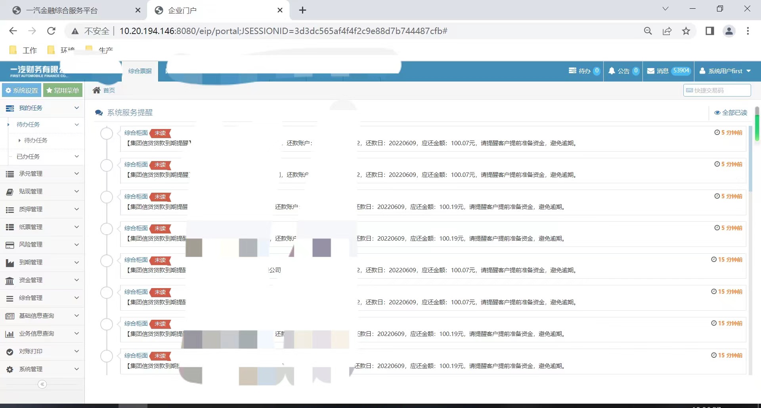Expand the 已办任务 chevron

coord(76,157)
